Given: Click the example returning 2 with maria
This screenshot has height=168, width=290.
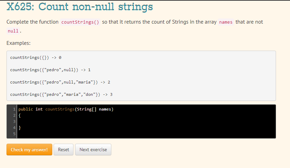Looking at the screenshot, I should tap(60, 82).
